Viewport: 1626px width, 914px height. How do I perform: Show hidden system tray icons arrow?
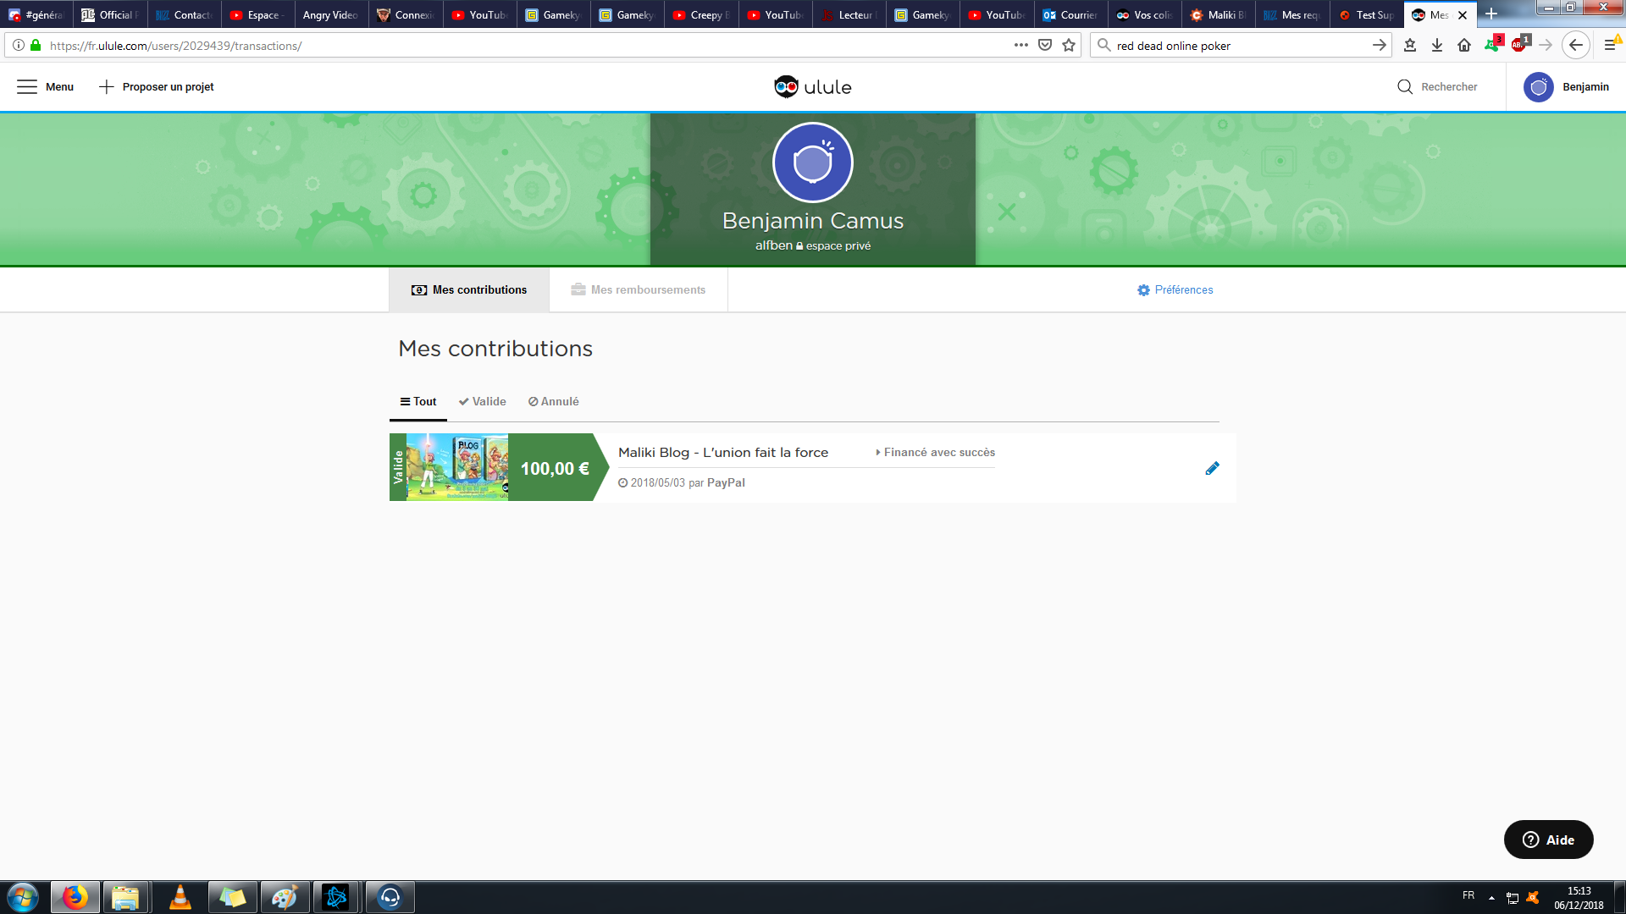[1491, 897]
